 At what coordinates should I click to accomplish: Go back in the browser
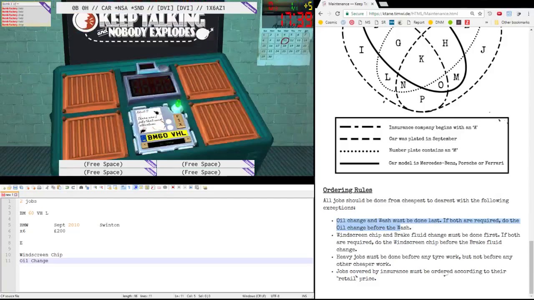point(320,14)
